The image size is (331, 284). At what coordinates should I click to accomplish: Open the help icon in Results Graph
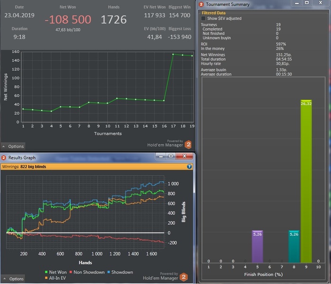(189, 167)
